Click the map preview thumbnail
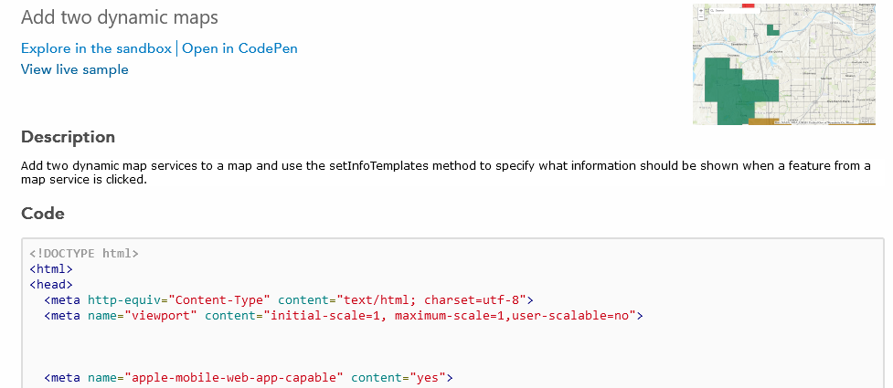This screenshot has height=388, width=893. [823, 55]
